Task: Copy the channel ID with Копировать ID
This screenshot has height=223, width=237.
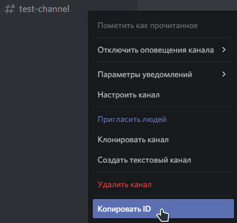Action: (163, 209)
